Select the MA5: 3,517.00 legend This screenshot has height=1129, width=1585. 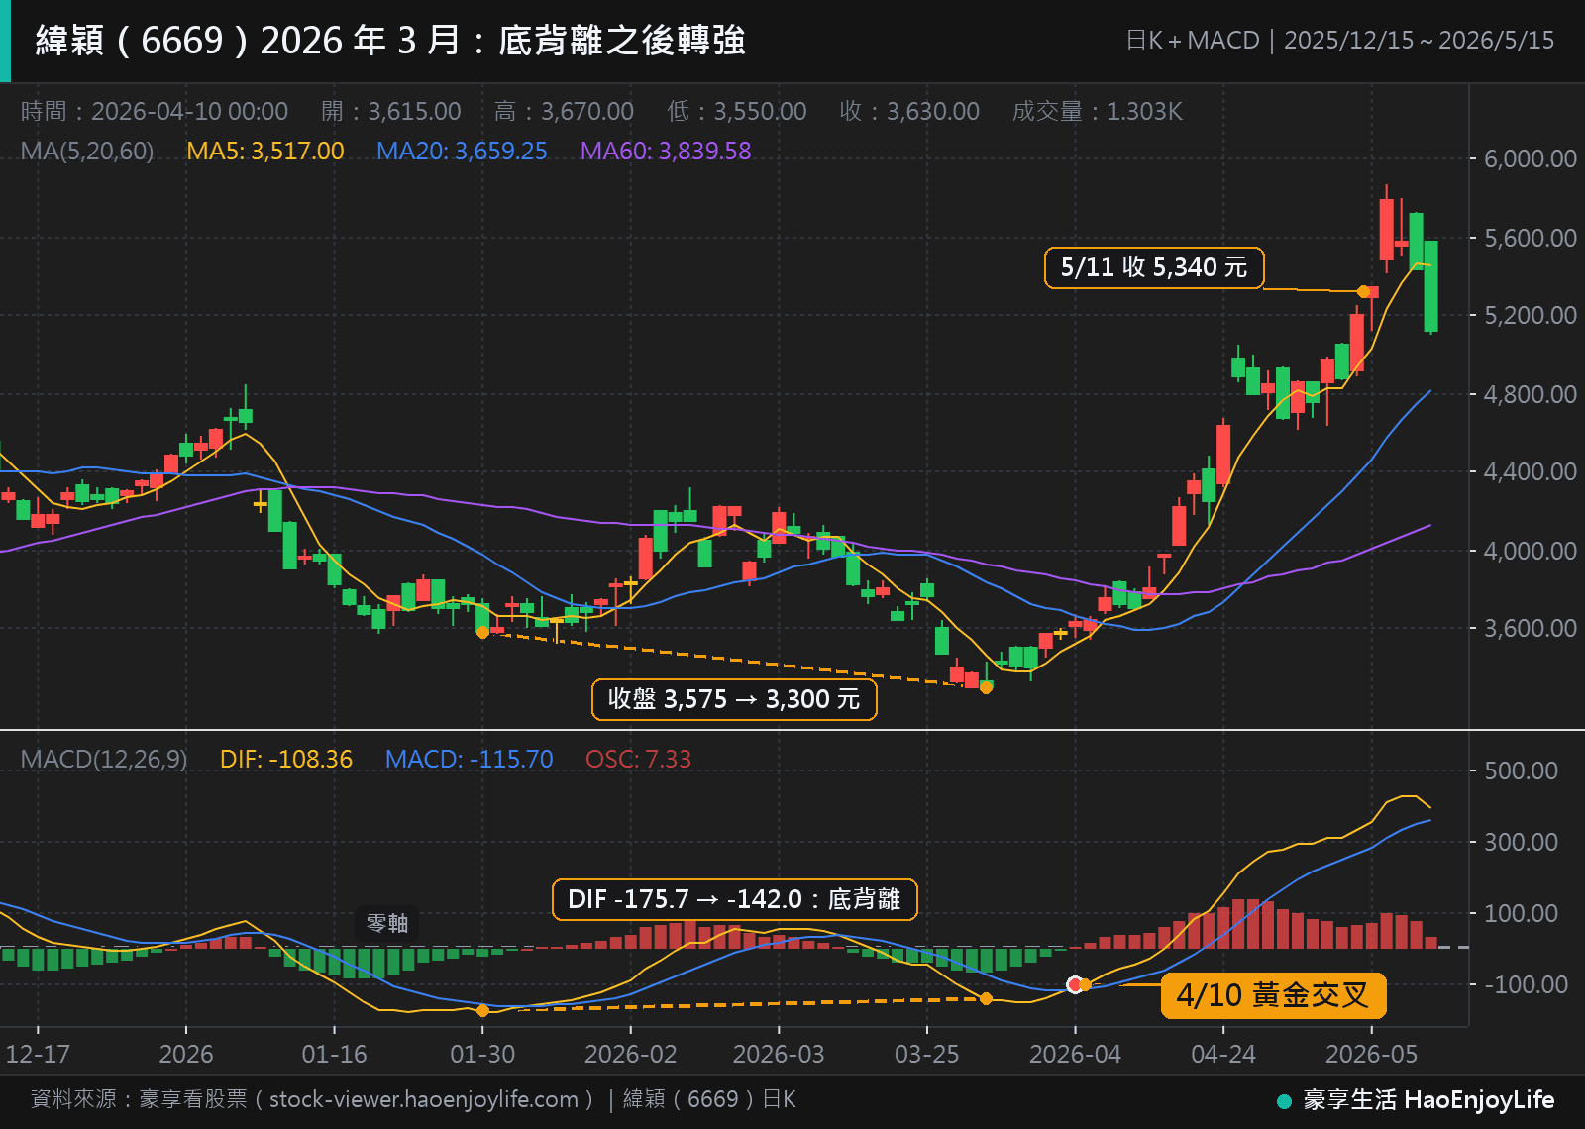click(x=265, y=151)
